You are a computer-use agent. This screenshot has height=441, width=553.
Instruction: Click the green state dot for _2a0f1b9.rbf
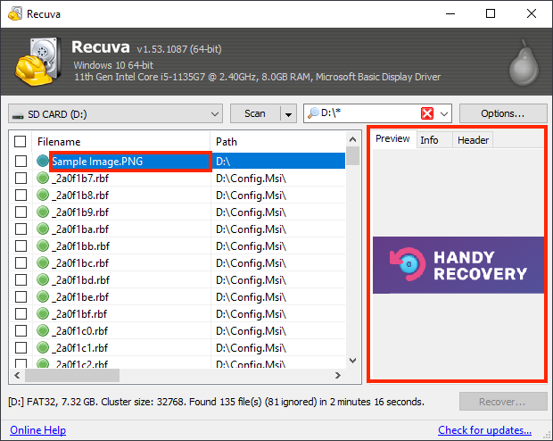pyautogui.click(x=43, y=212)
